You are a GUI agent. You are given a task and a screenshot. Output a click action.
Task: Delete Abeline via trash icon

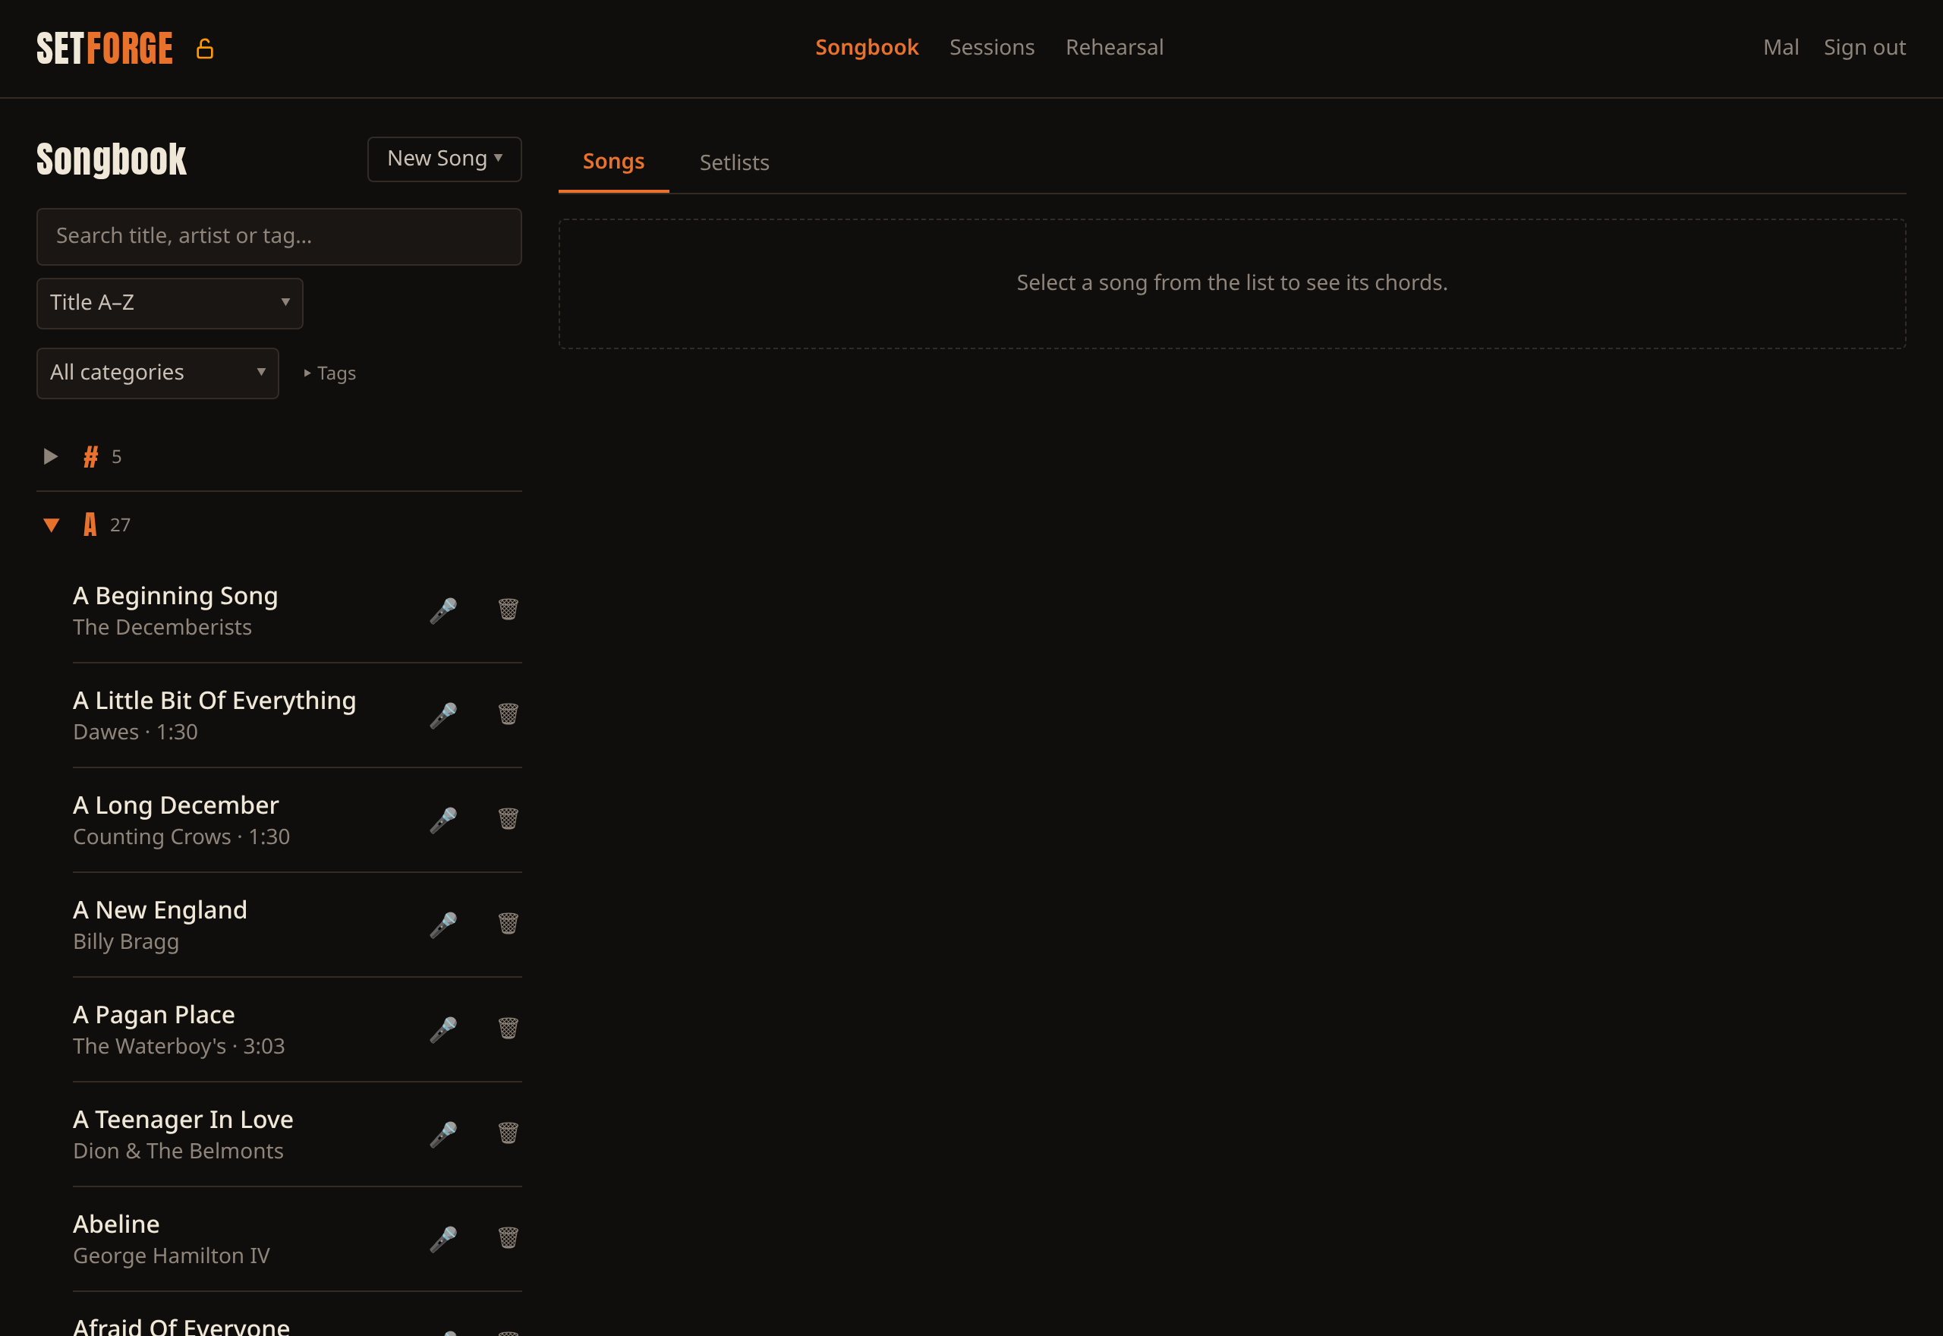point(508,1237)
